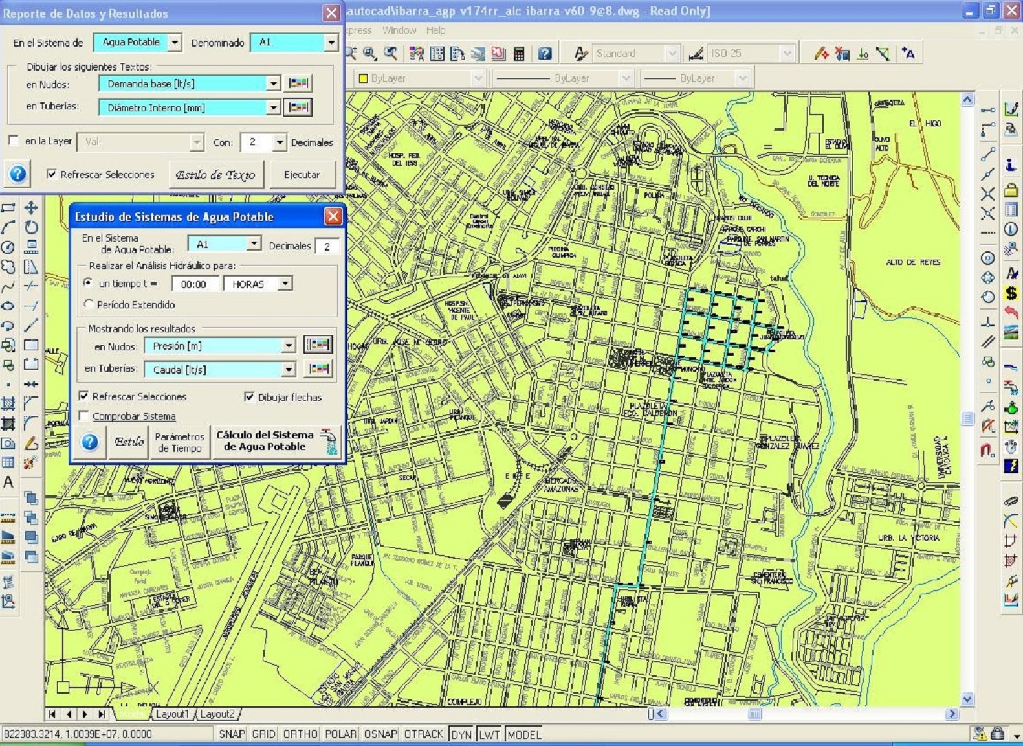Click the time value 00:00 input field
This screenshot has width=1023, height=746.
point(194,284)
